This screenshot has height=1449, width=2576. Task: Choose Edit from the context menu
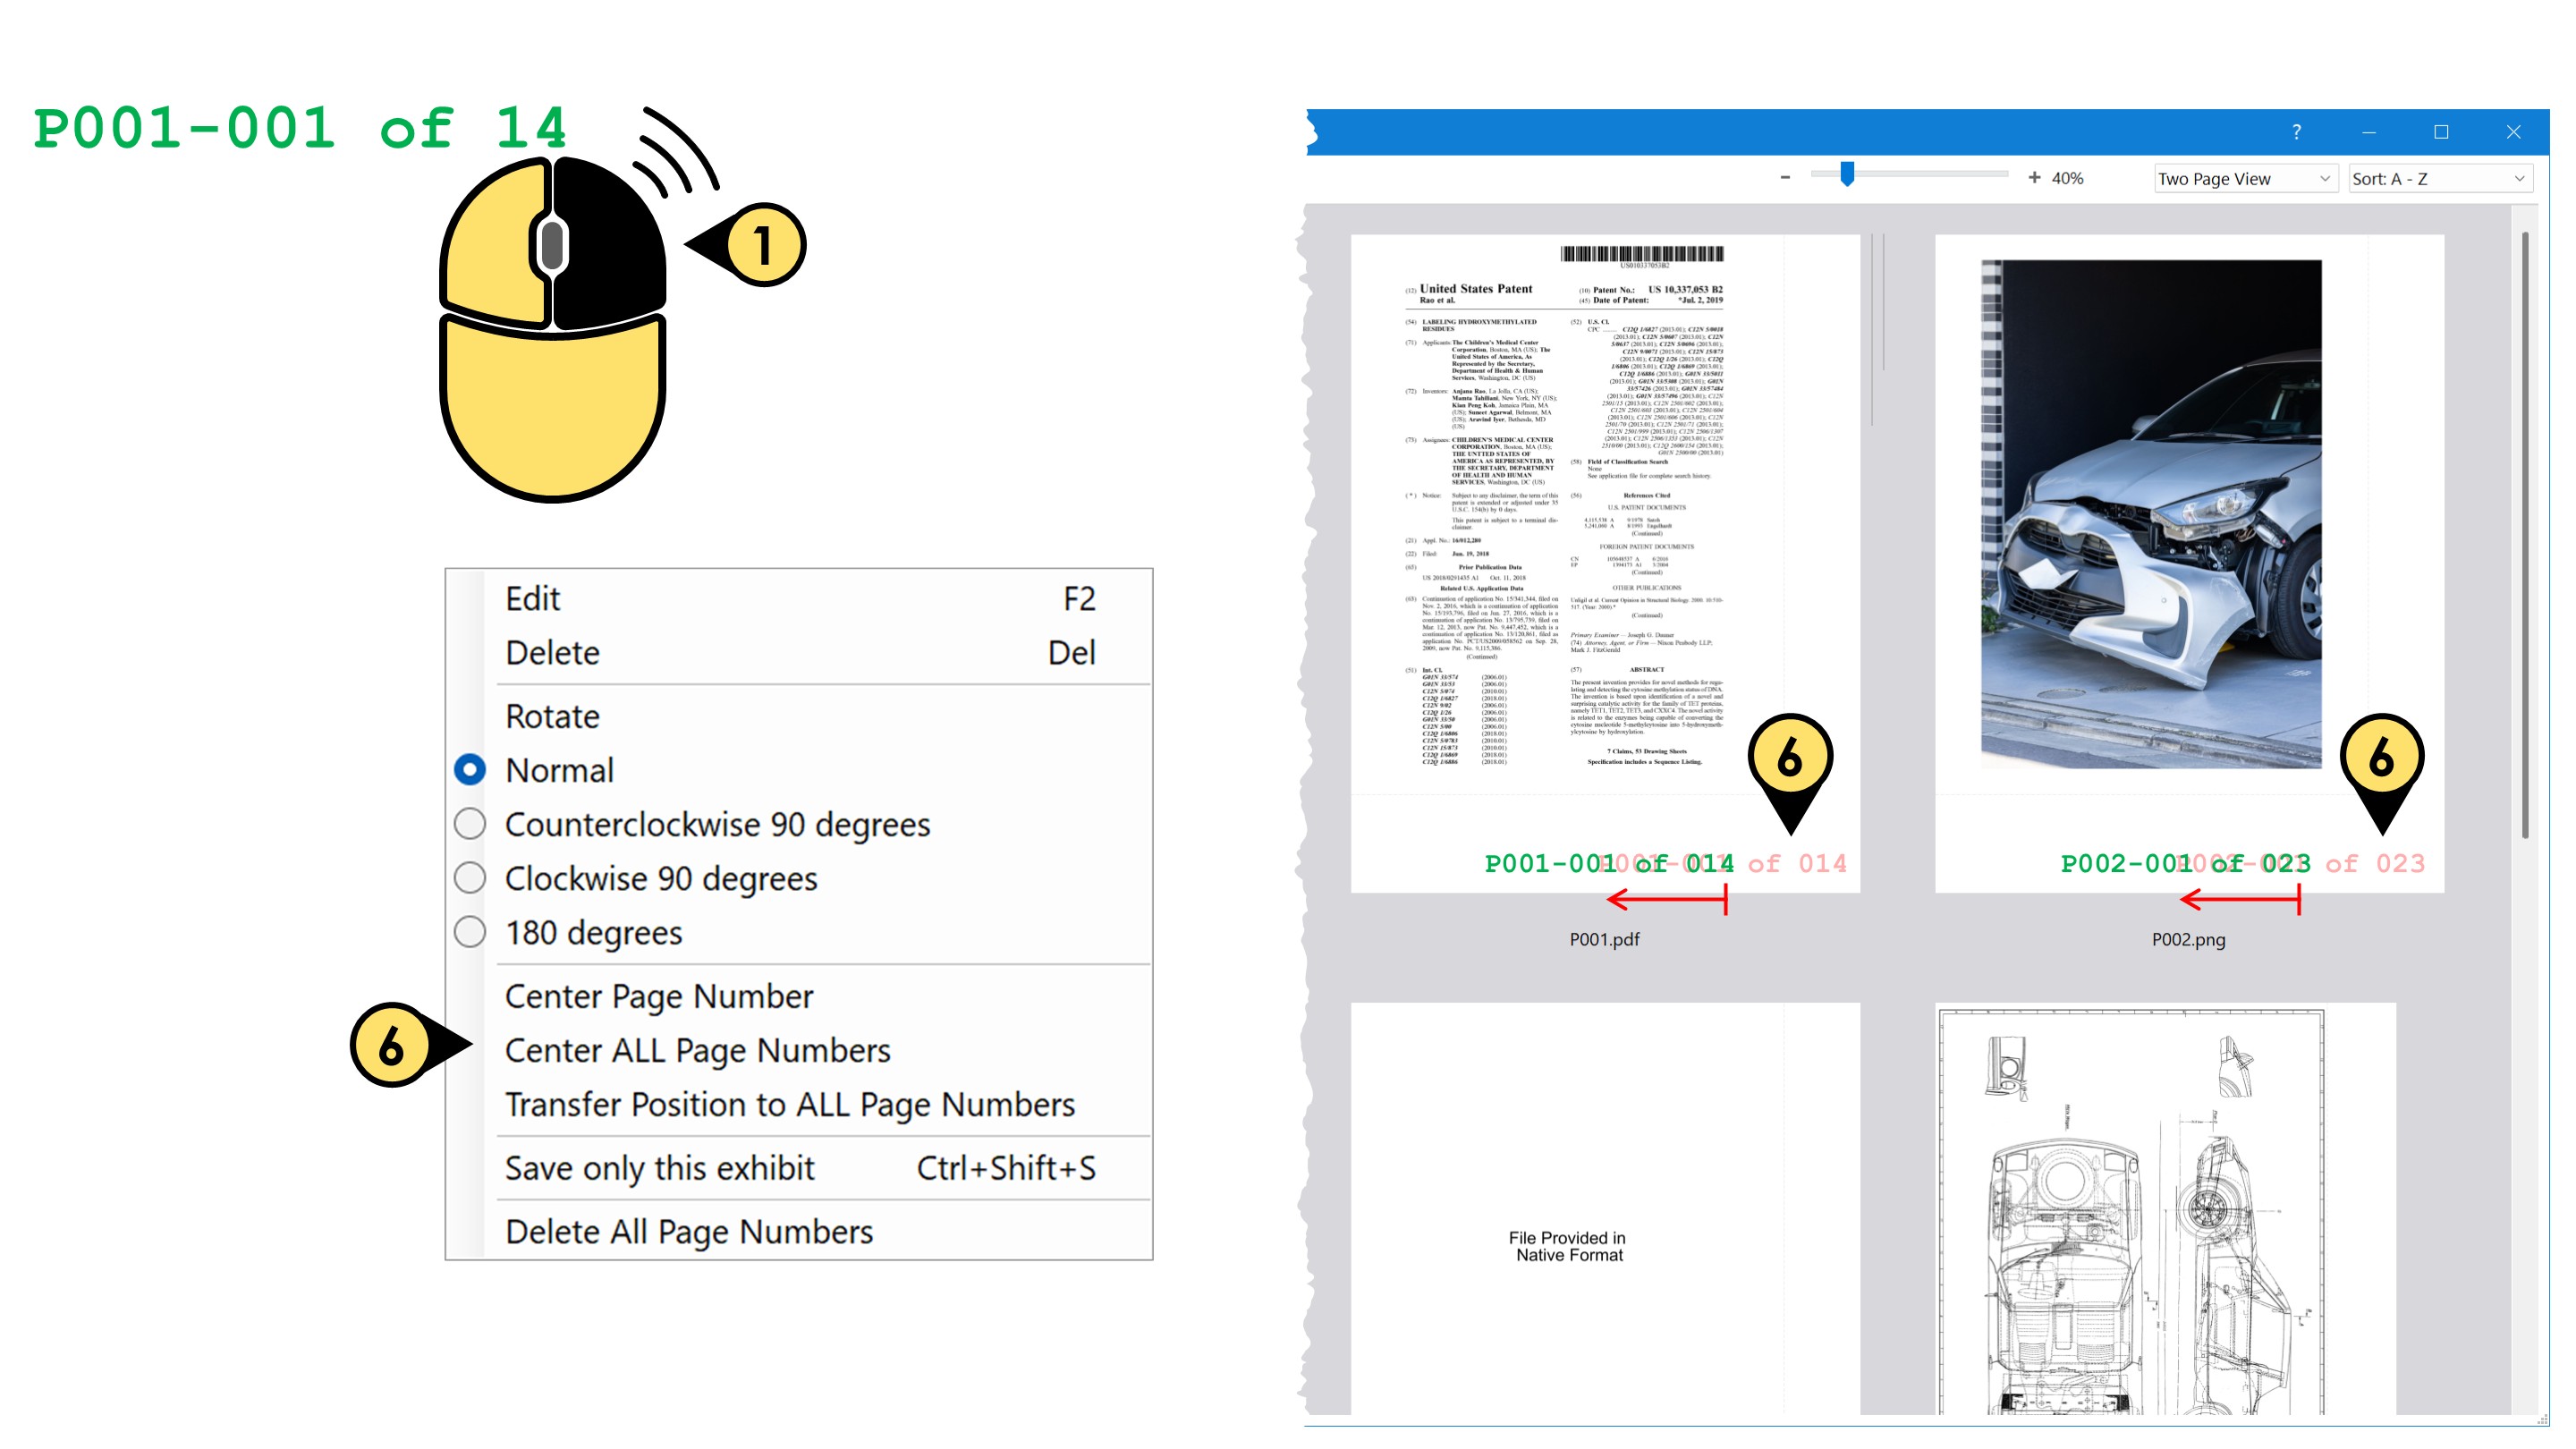(x=533, y=598)
